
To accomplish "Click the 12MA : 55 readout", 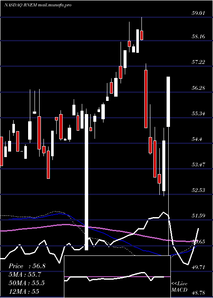I will [x=24, y=291].
